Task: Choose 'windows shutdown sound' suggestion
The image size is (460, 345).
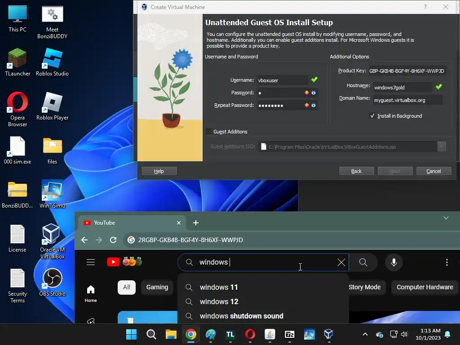Action: coord(263,316)
